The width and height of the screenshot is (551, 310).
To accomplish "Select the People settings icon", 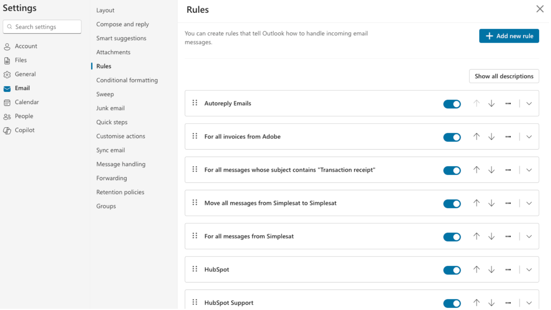I will pyautogui.click(x=7, y=116).
